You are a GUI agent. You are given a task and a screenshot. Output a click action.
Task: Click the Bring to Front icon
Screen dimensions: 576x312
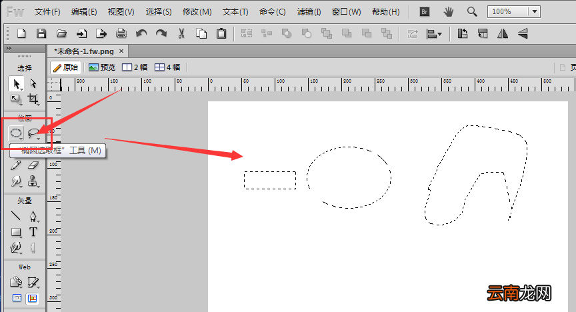pos(327,34)
